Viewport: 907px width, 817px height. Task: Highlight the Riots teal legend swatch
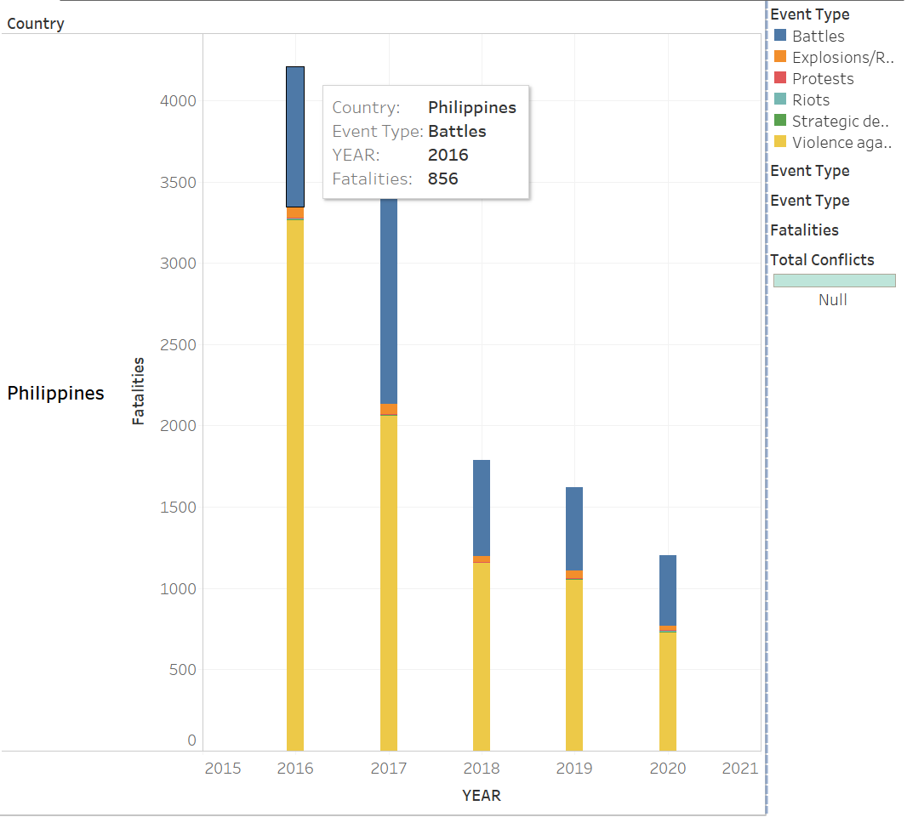[779, 99]
